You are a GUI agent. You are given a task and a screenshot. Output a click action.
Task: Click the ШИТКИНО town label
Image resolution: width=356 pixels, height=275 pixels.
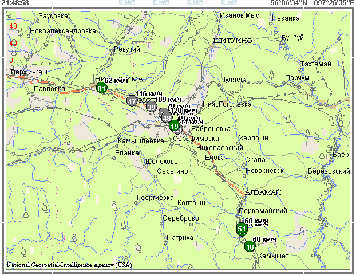tap(232, 41)
